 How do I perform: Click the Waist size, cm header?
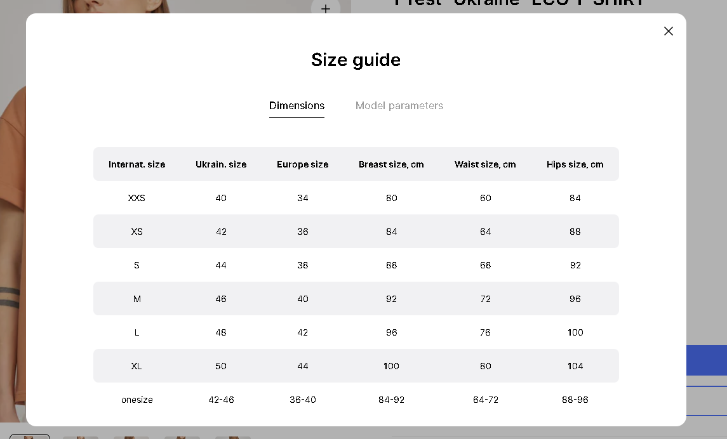click(x=485, y=164)
